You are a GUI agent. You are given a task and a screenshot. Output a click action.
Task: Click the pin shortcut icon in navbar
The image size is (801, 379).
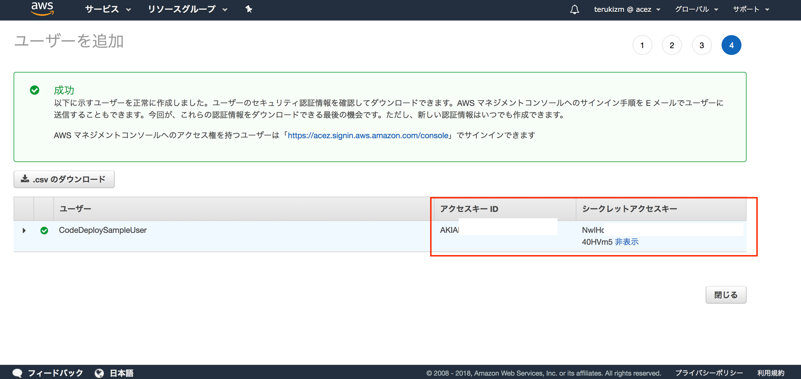tap(248, 9)
